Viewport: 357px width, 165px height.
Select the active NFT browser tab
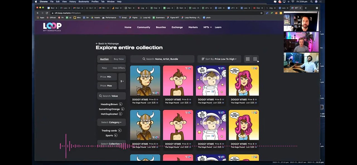point(296,8)
